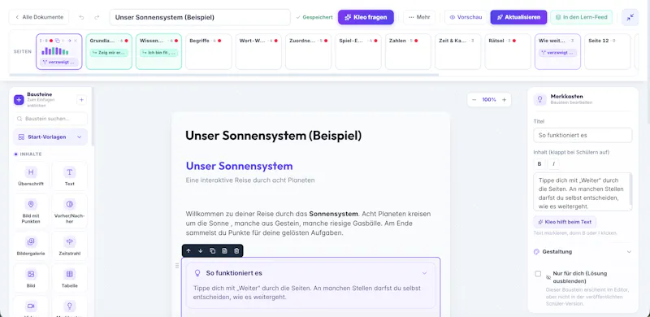Screen dimensions: 650x317
Task: Click 'Eine interaktive Reise durch acht Planeten' subtitle
Action: click(250, 180)
